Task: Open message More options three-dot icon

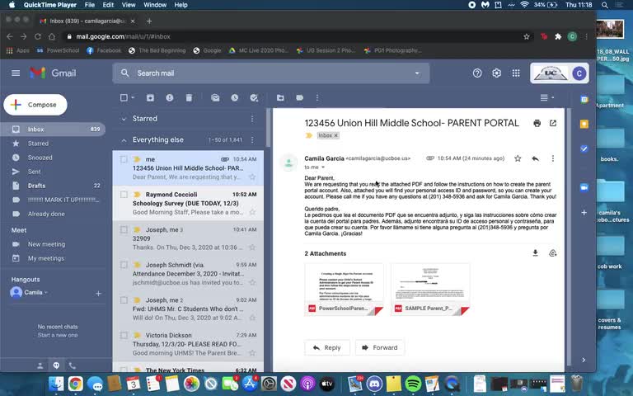Action: pyautogui.click(x=553, y=158)
